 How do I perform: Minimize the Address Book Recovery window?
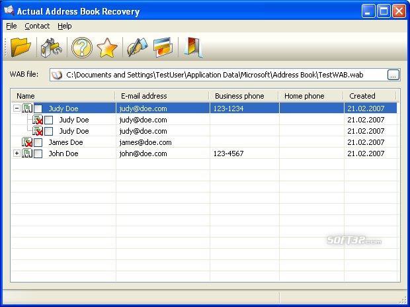[x=368, y=11]
